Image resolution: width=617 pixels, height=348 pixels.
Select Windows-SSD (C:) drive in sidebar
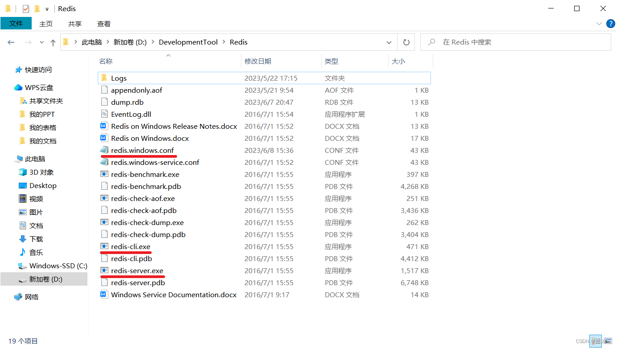click(x=58, y=266)
